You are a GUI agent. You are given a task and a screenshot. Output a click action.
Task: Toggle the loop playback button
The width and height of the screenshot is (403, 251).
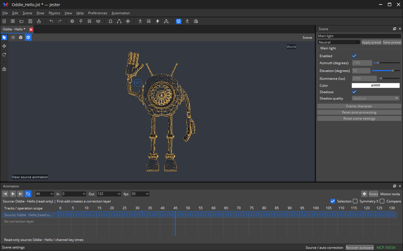[28, 194]
